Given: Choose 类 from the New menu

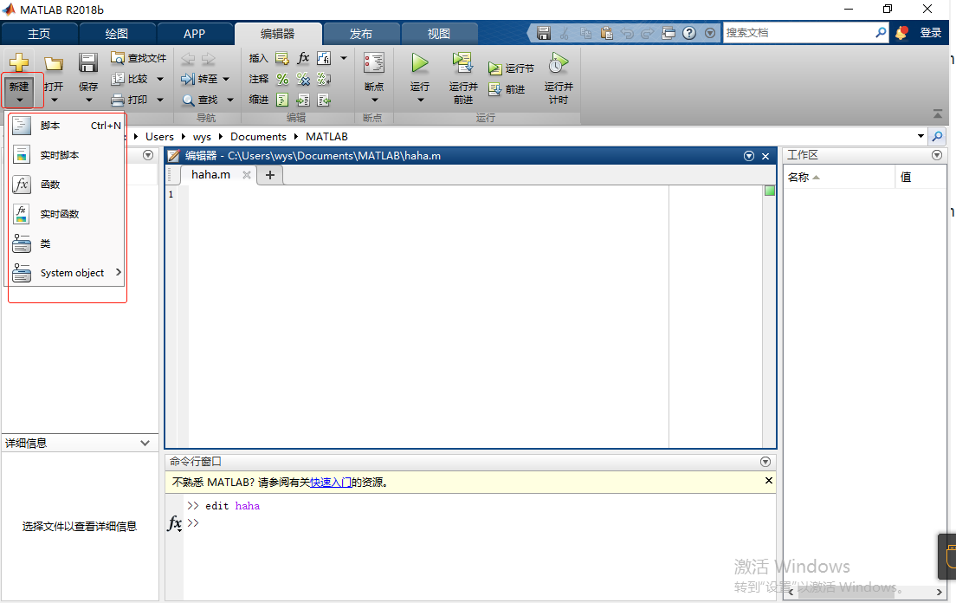Looking at the screenshot, I should (x=67, y=243).
